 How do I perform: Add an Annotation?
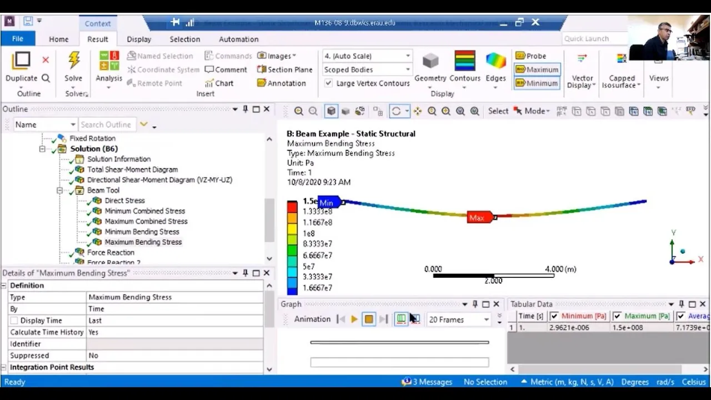click(x=281, y=83)
